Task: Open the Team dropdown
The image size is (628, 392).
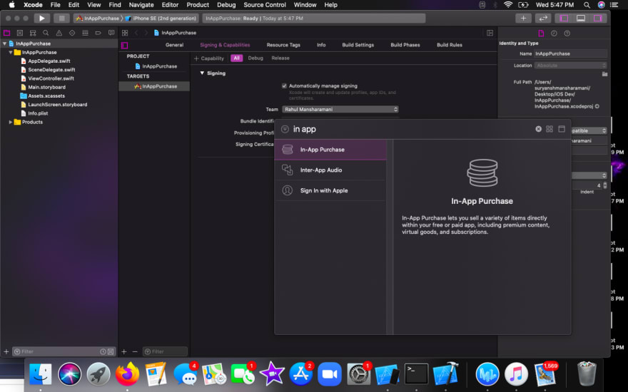Action: 340,109
